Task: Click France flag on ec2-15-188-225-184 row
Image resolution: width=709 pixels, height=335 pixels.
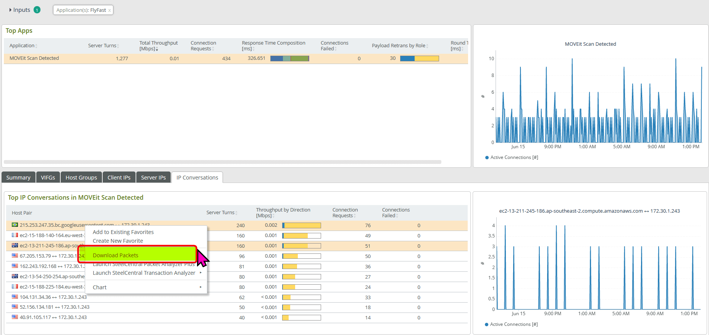Action: [15, 287]
